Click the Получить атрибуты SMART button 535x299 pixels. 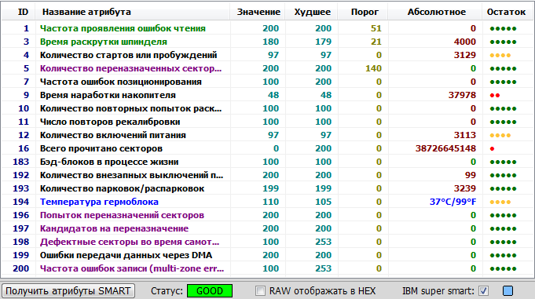point(68,291)
